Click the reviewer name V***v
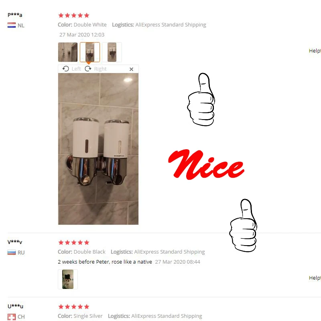 (x=15, y=242)
